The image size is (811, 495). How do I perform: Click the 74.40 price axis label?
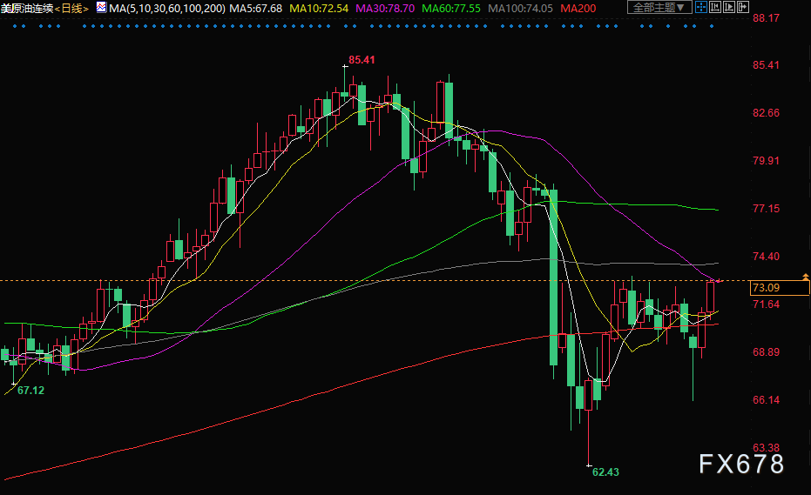(x=766, y=257)
